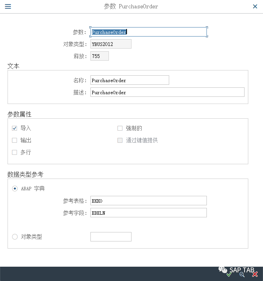263x281 pixels.
Task: Enable the 输出 checkbox
Action: (15, 140)
